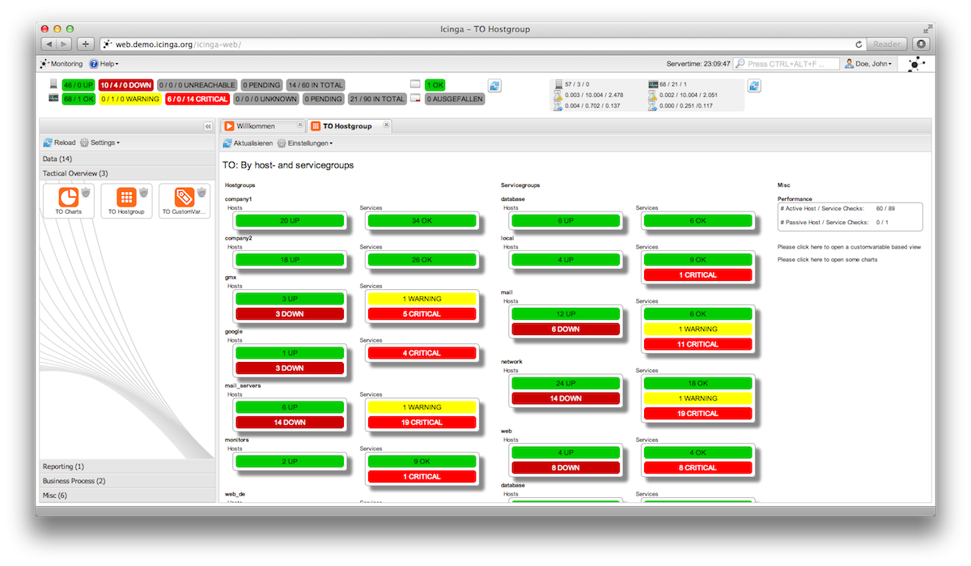Close the TO Hostgroup tab
Image resolution: width=971 pixels, height=566 pixels.
[386, 126]
